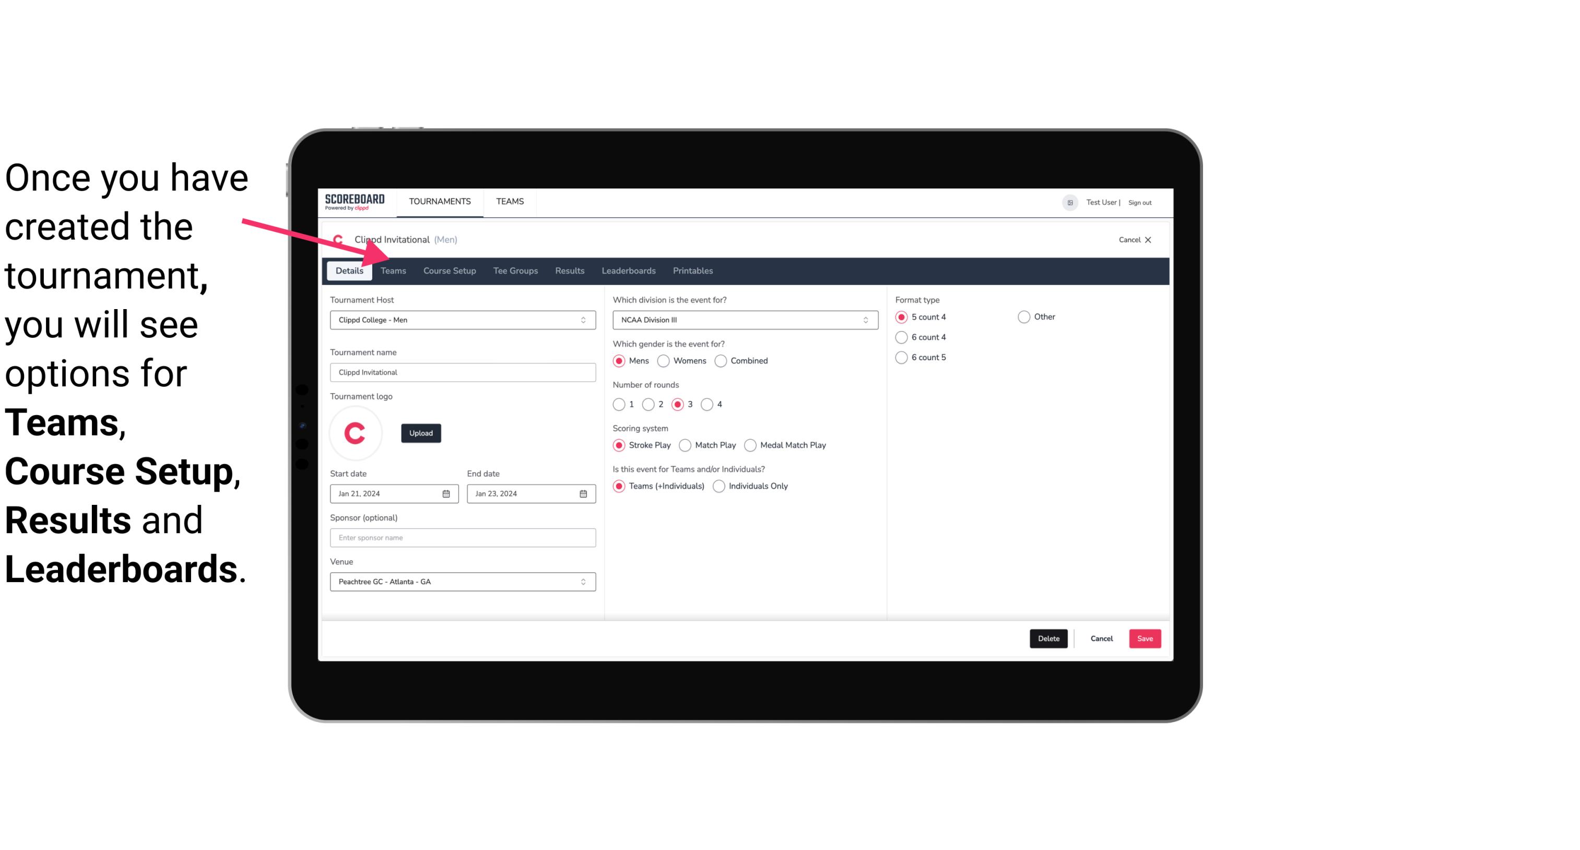This screenshot has width=1580, height=850.
Task: Click the Upload logo button icon
Action: (421, 432)
